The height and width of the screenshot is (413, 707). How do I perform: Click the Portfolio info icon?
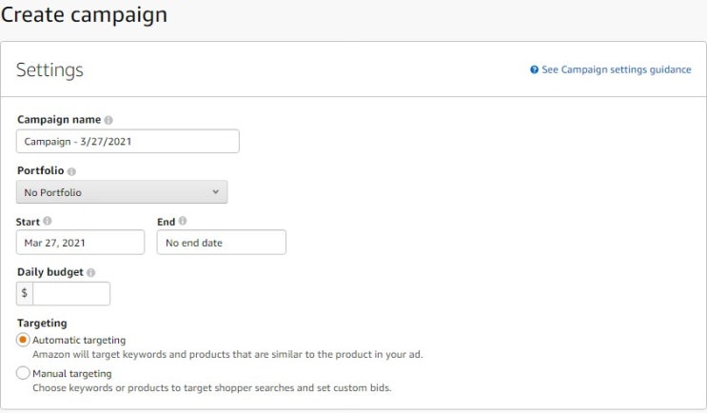tap(71, 171)
